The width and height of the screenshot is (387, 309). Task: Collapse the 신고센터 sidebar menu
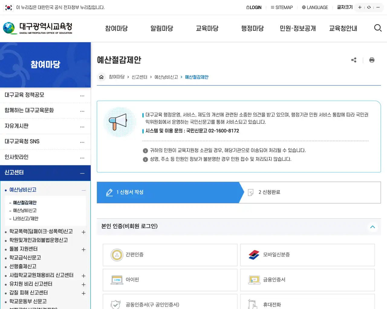pyautogui.click(x=82, y=173)
